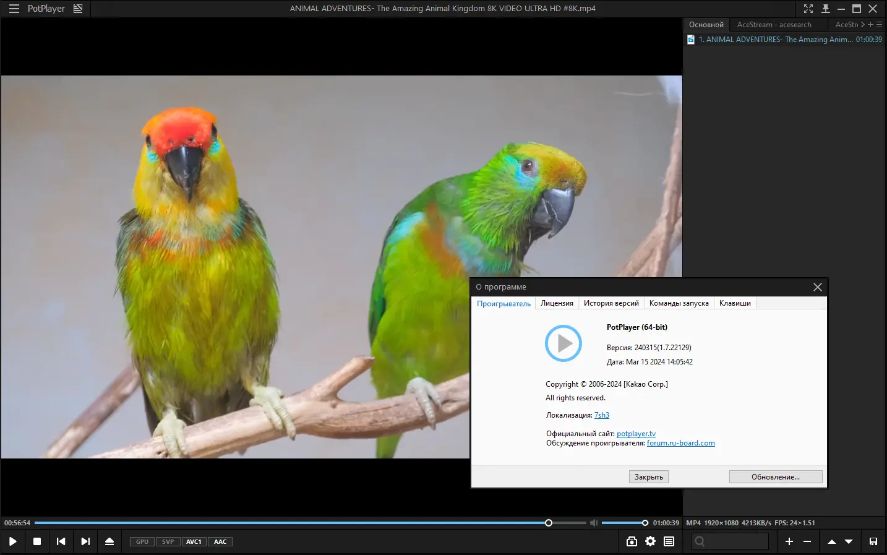Follow the 7sh3 localization link
This screenshot has height=555, width=887.
point(602,415)
